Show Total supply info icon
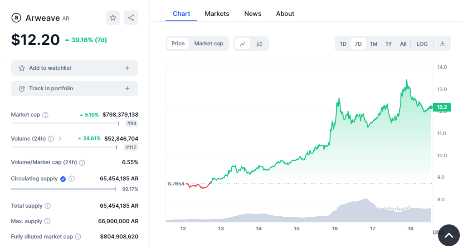This screenshot has height=248, width=463. (x=48, y=206)
